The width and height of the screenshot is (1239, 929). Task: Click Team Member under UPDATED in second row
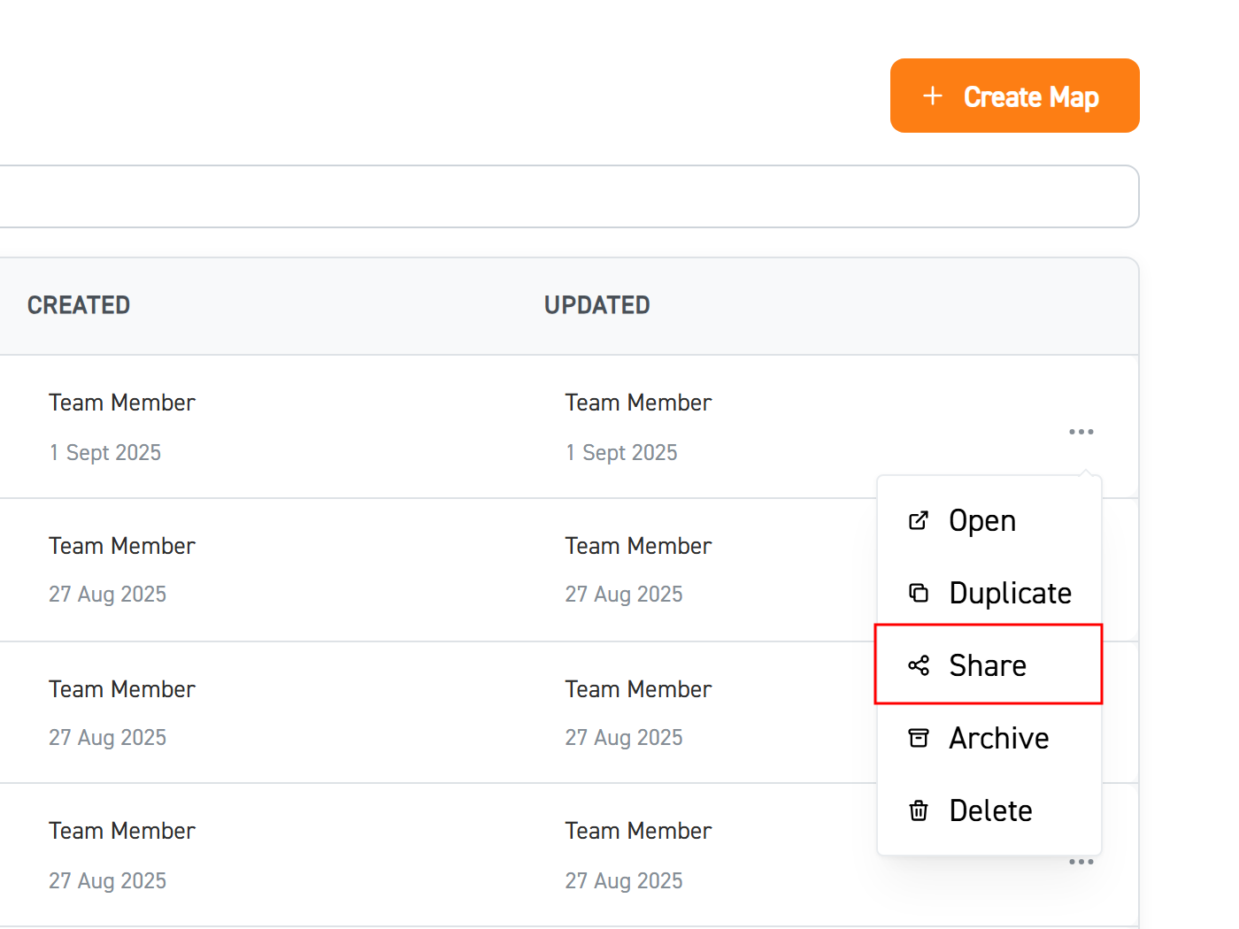pos(638,546)
